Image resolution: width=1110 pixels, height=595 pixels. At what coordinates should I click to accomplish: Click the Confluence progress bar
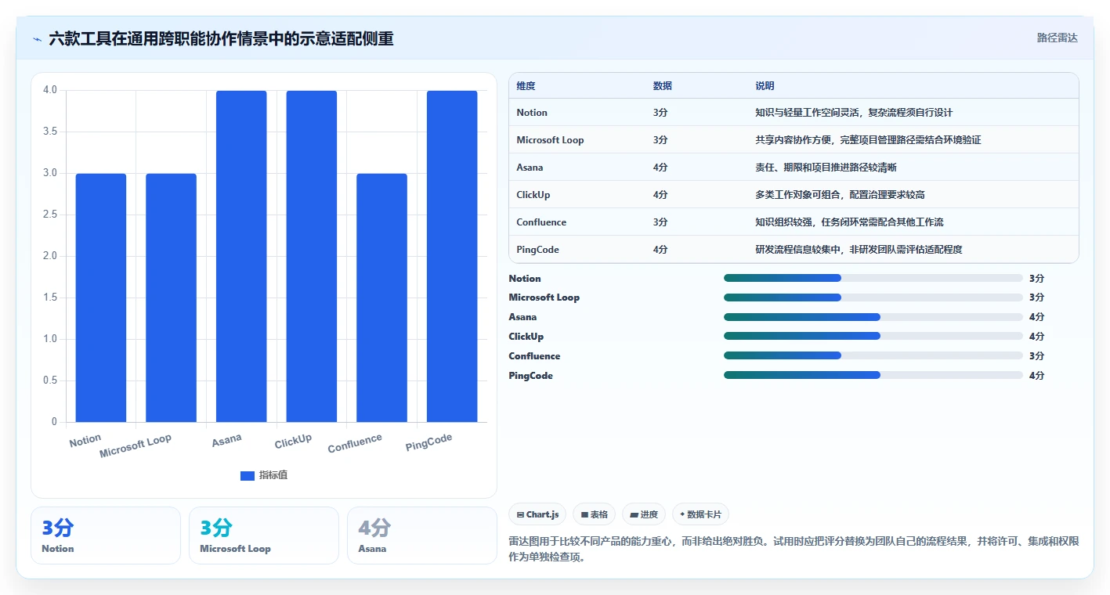873,355
